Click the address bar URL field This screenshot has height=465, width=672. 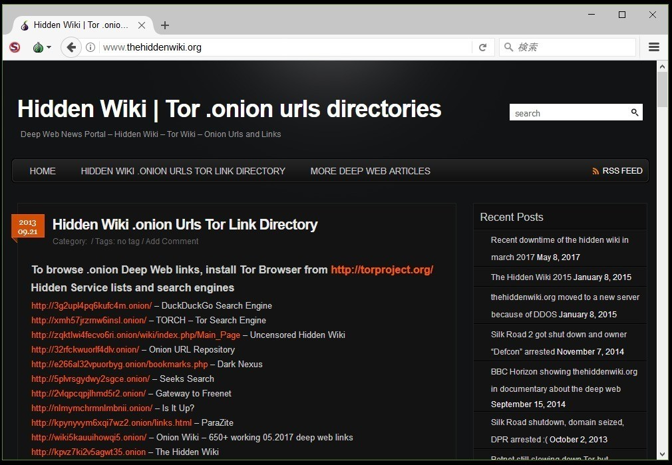point(285,47)
